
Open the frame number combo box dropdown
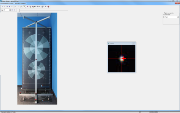pos(10,10)
